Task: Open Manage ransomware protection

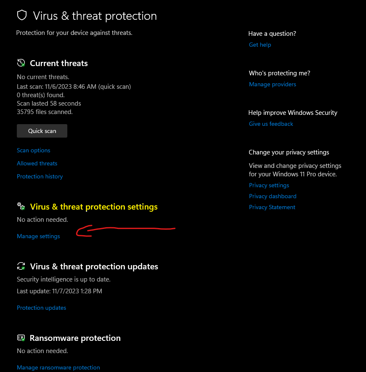Action: (x=58, y=367)
